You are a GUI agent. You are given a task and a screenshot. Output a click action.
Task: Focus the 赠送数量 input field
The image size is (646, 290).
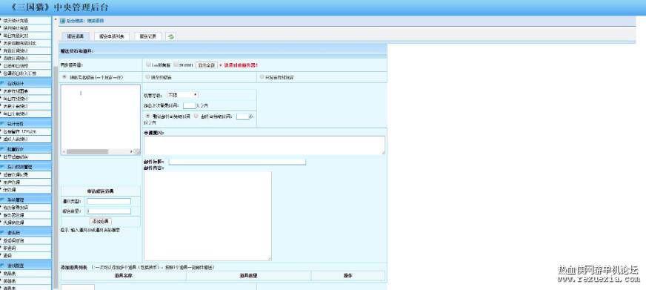pyautogui.click(x=109, y=211)
